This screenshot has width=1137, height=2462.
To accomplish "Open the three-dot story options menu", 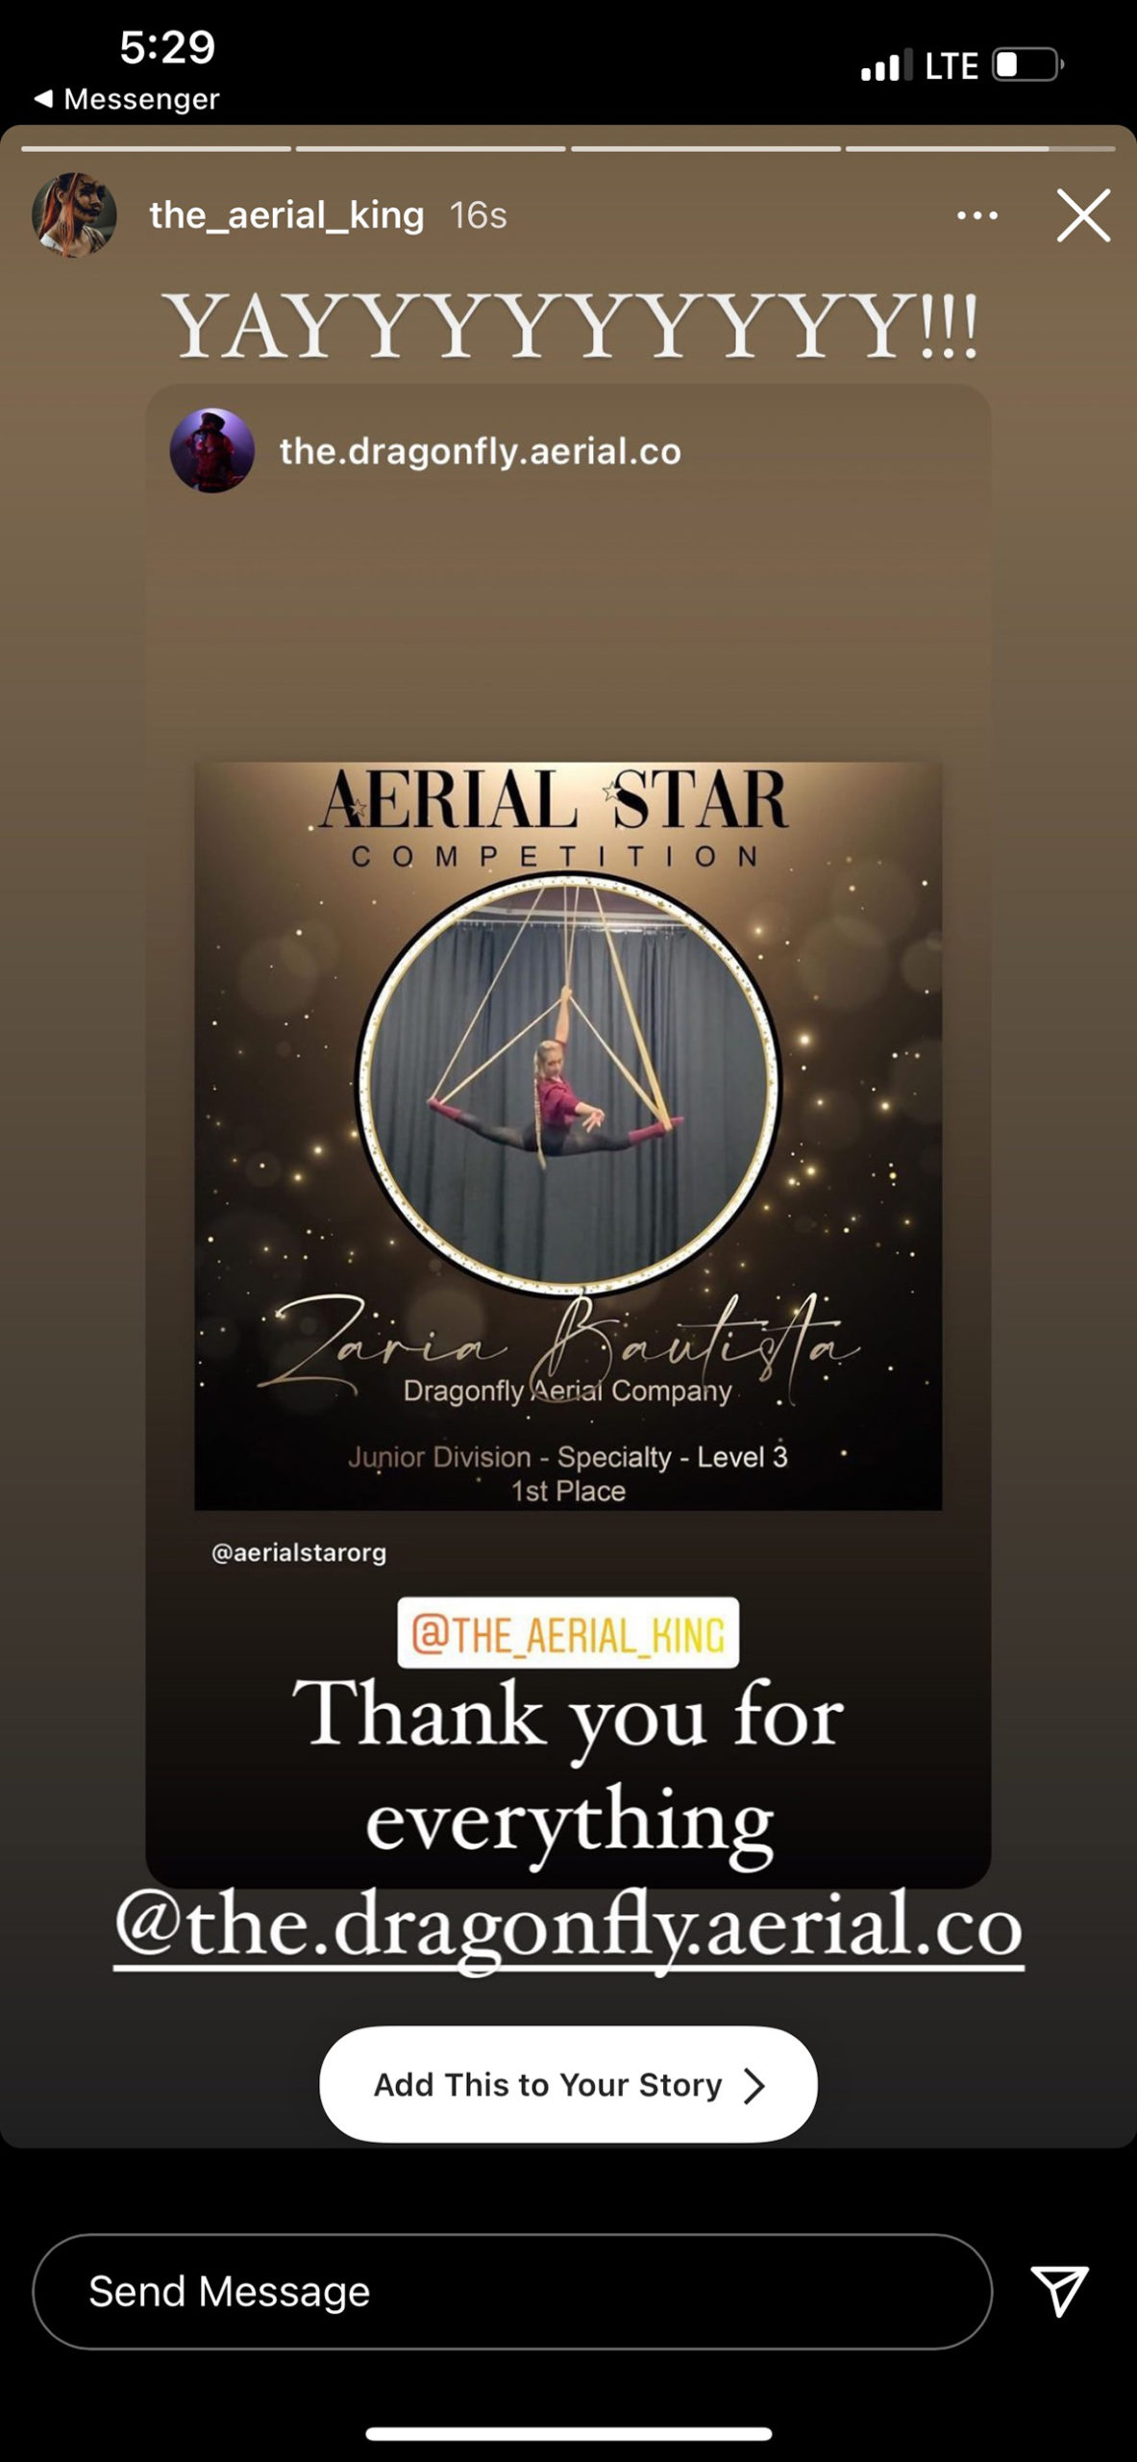I will pos(977,215).
